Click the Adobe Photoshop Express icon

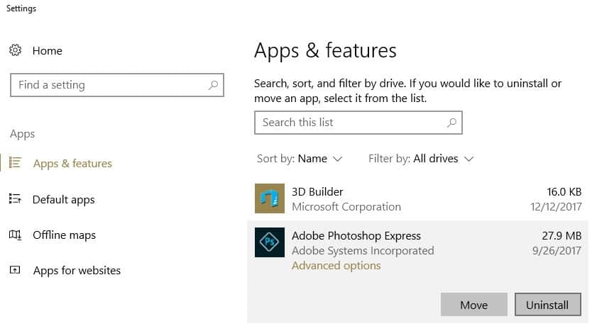pos(270,242)
